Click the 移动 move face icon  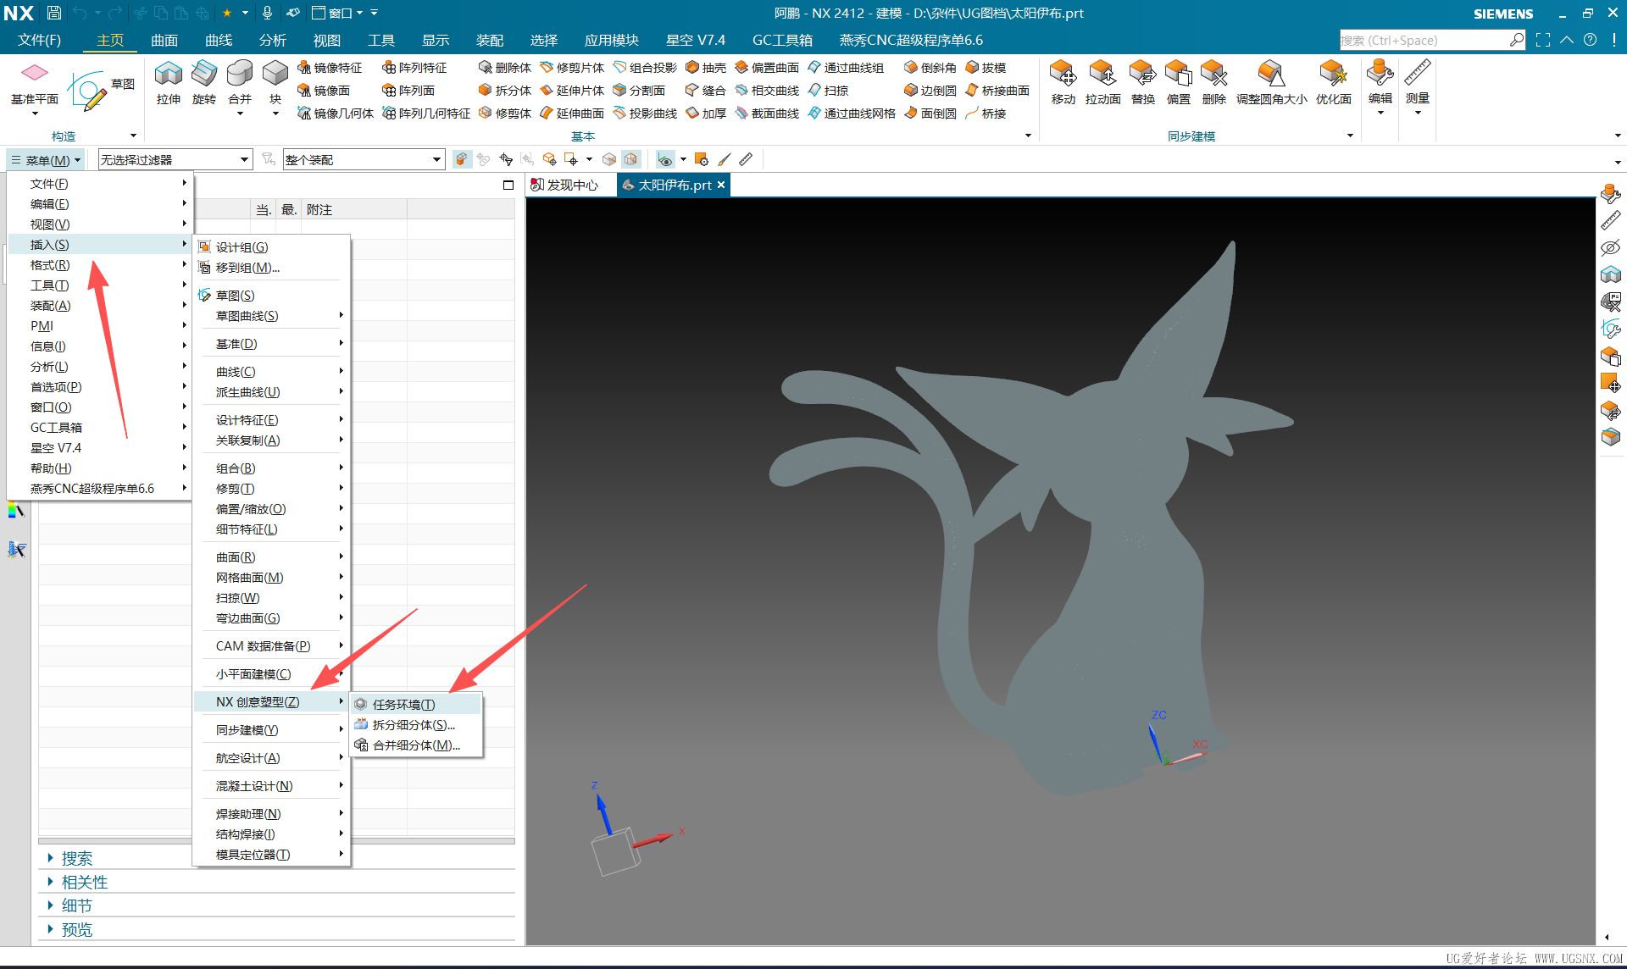(x=1063, y=75)
